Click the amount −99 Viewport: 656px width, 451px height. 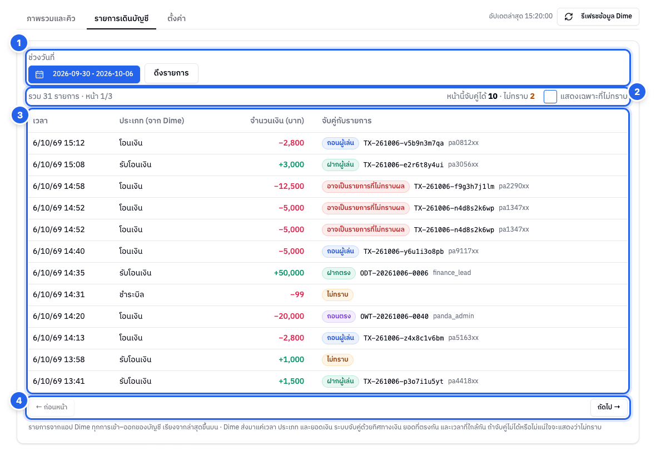[297, 295]
